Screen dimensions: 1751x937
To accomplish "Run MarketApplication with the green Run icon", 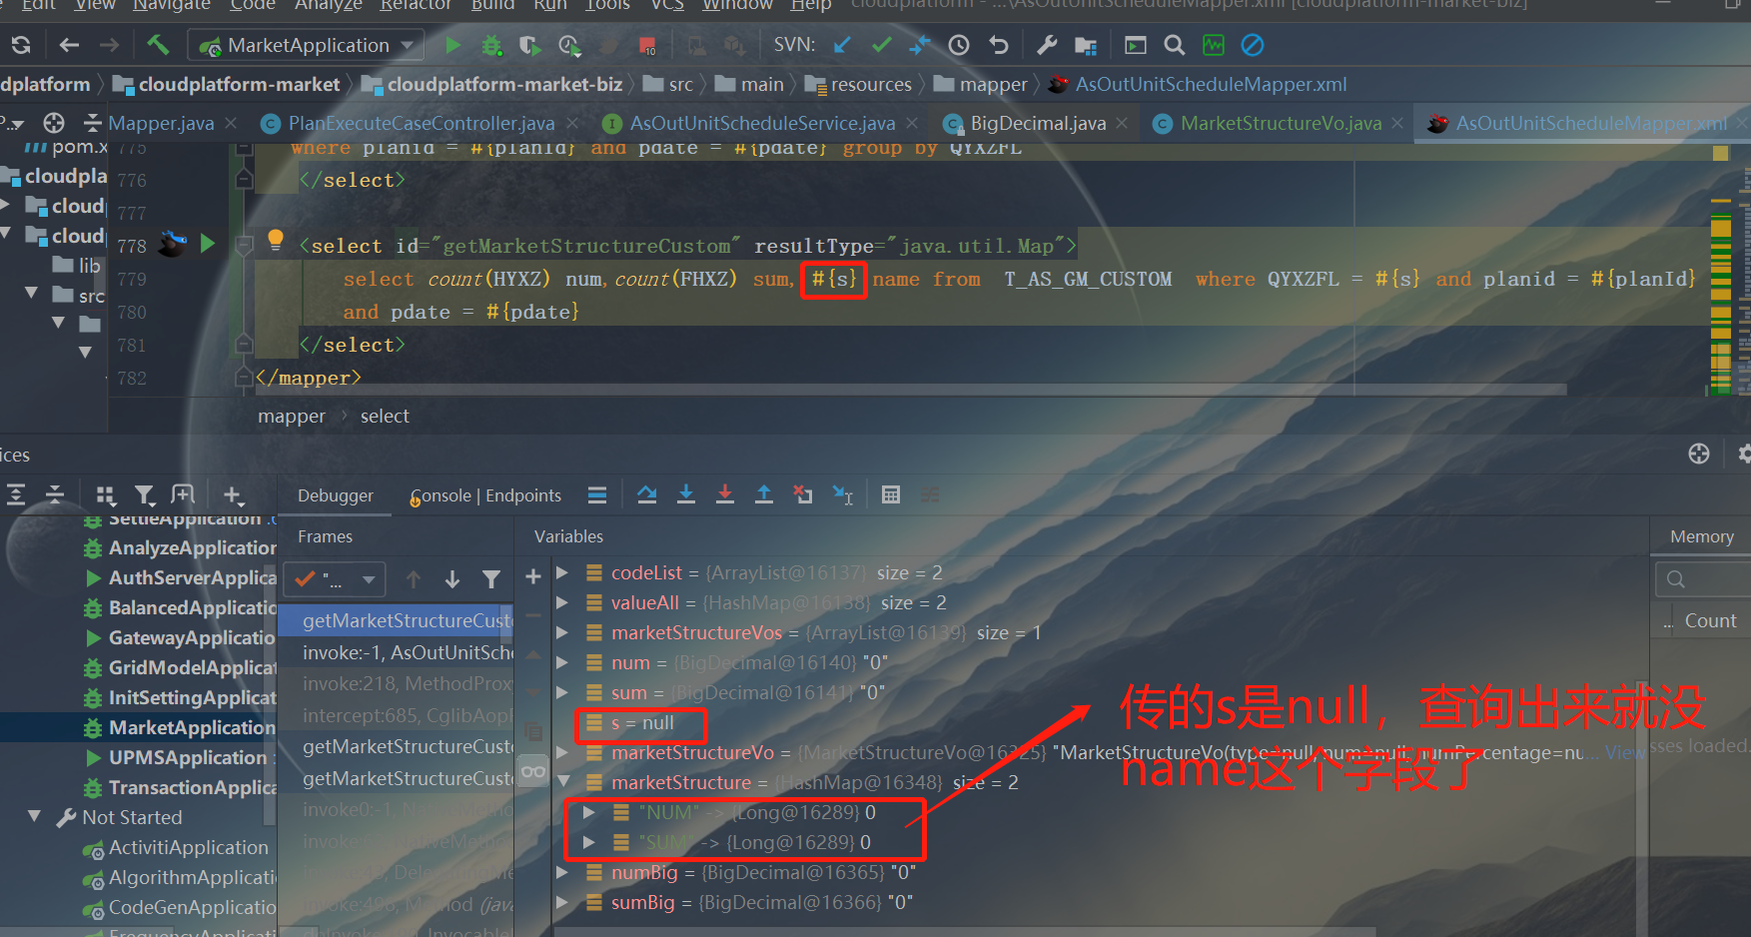I will (x=451, y=45).
